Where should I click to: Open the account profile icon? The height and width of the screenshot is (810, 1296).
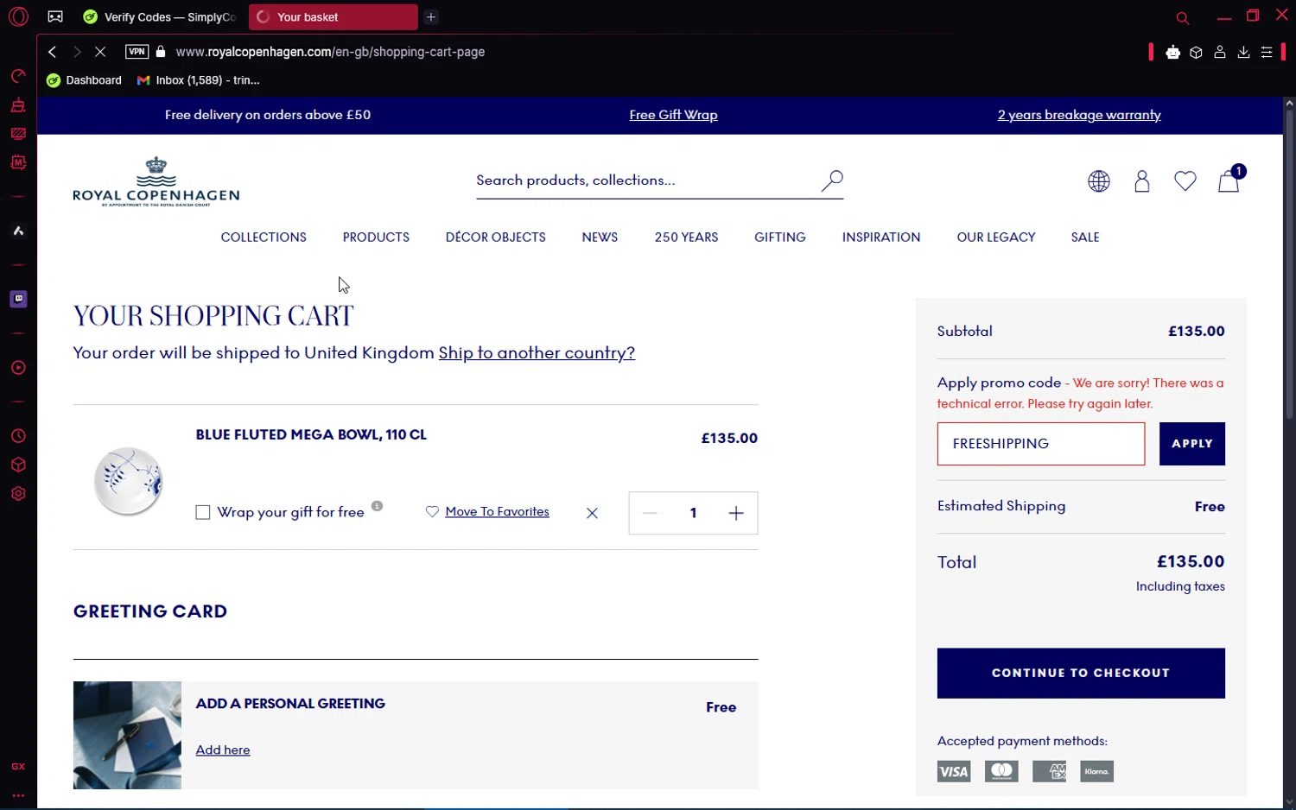click(1142, 180)
